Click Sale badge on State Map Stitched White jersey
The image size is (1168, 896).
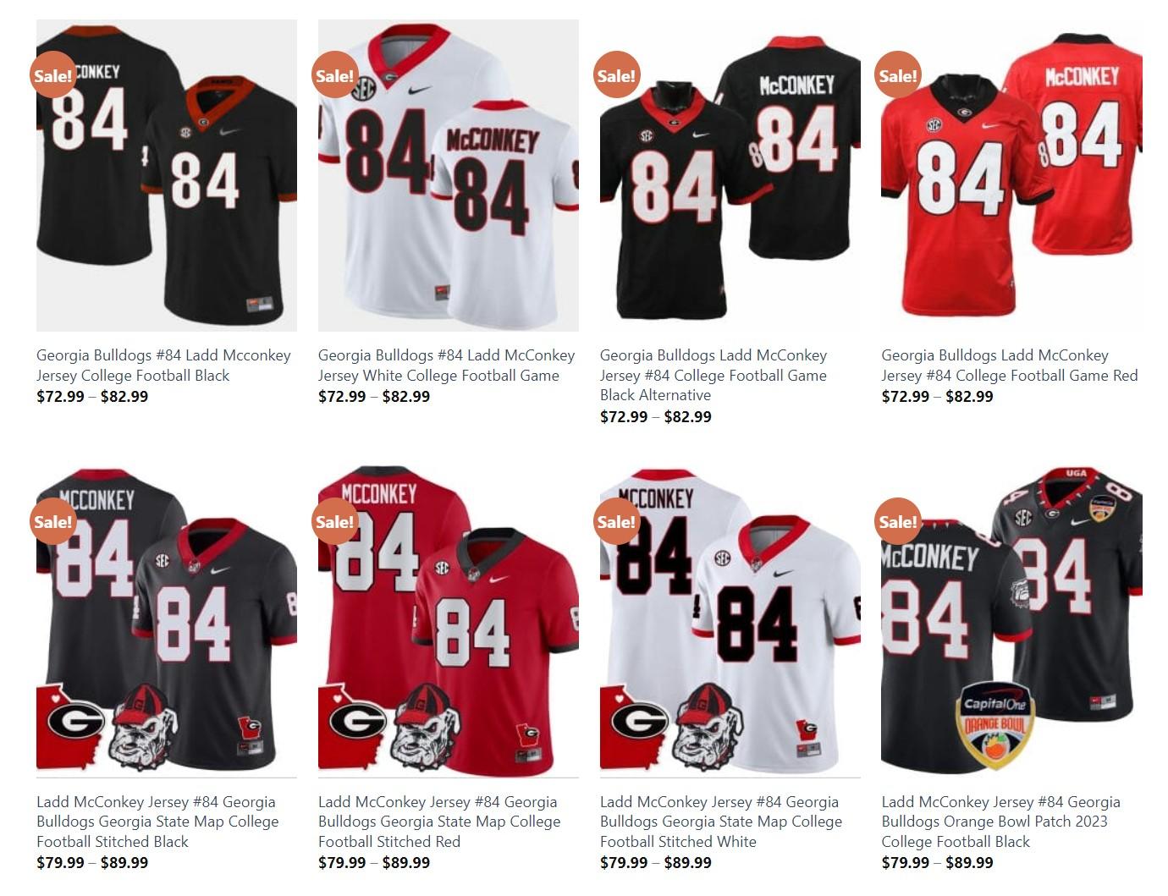coord(616,521)
